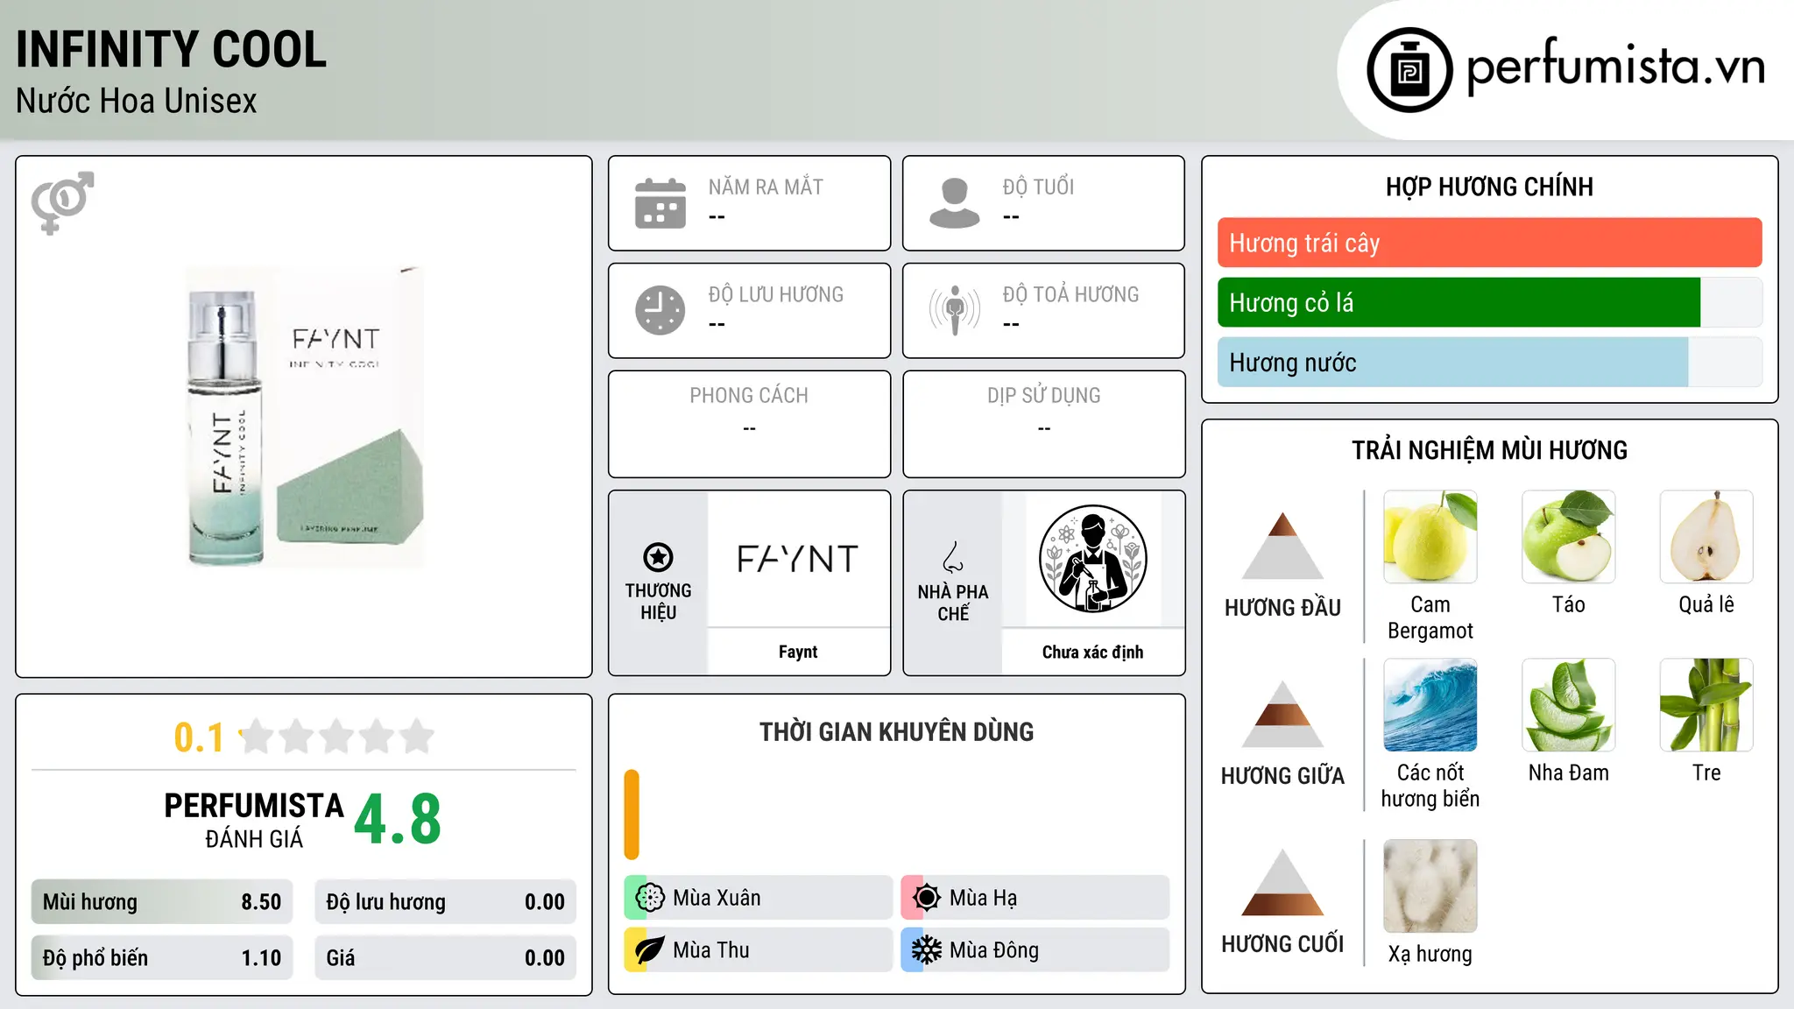Click the star badge icon above THƯƠNG HIỆU
Viewport: 1794px width, 1009px height.
[x=658, y=557]
